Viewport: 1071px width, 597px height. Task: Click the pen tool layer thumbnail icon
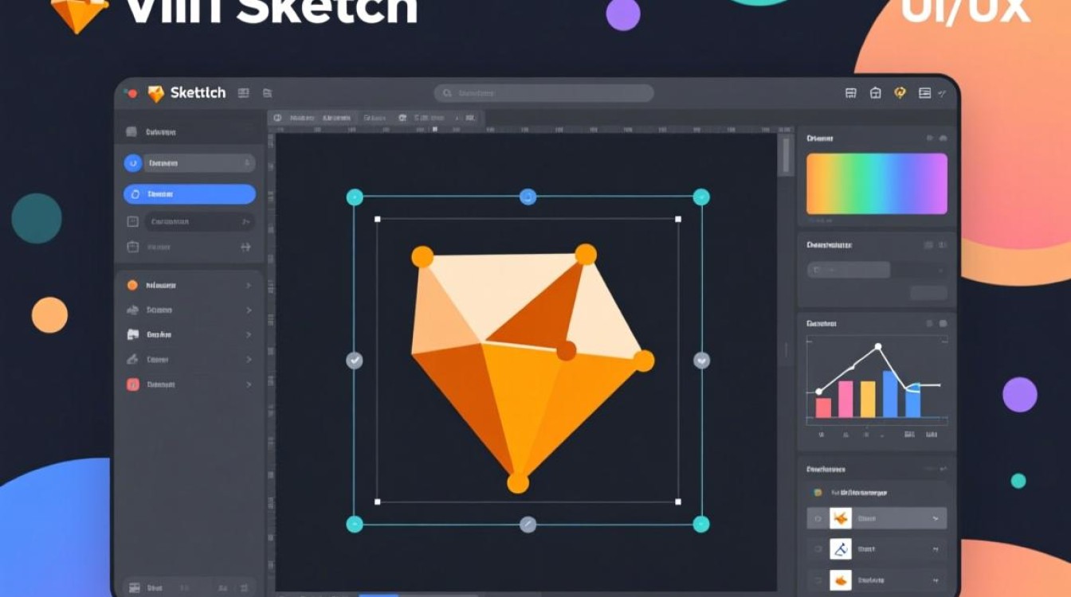(840, 548)
